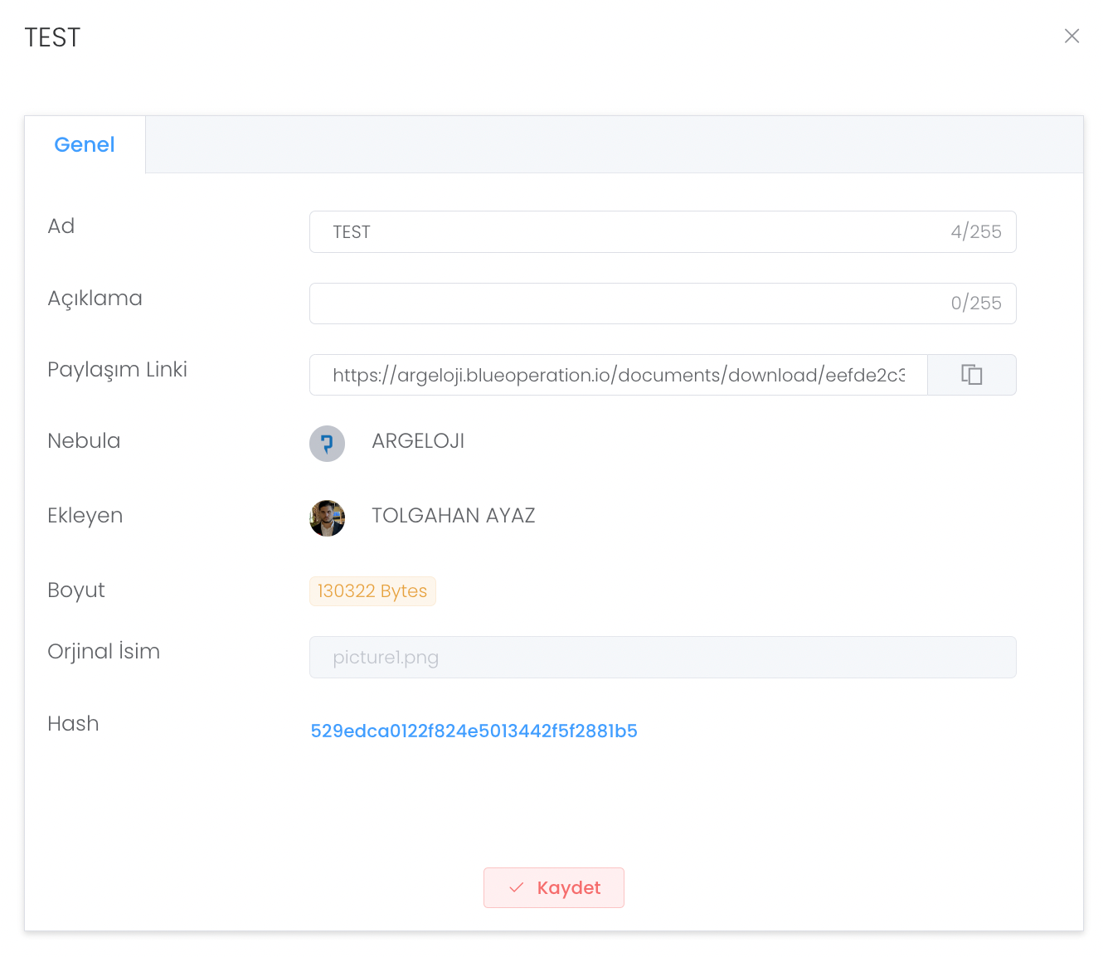Viewport: 1103px width, 957px height.
Task: Open the file hash link
Action: coord(474,731)
